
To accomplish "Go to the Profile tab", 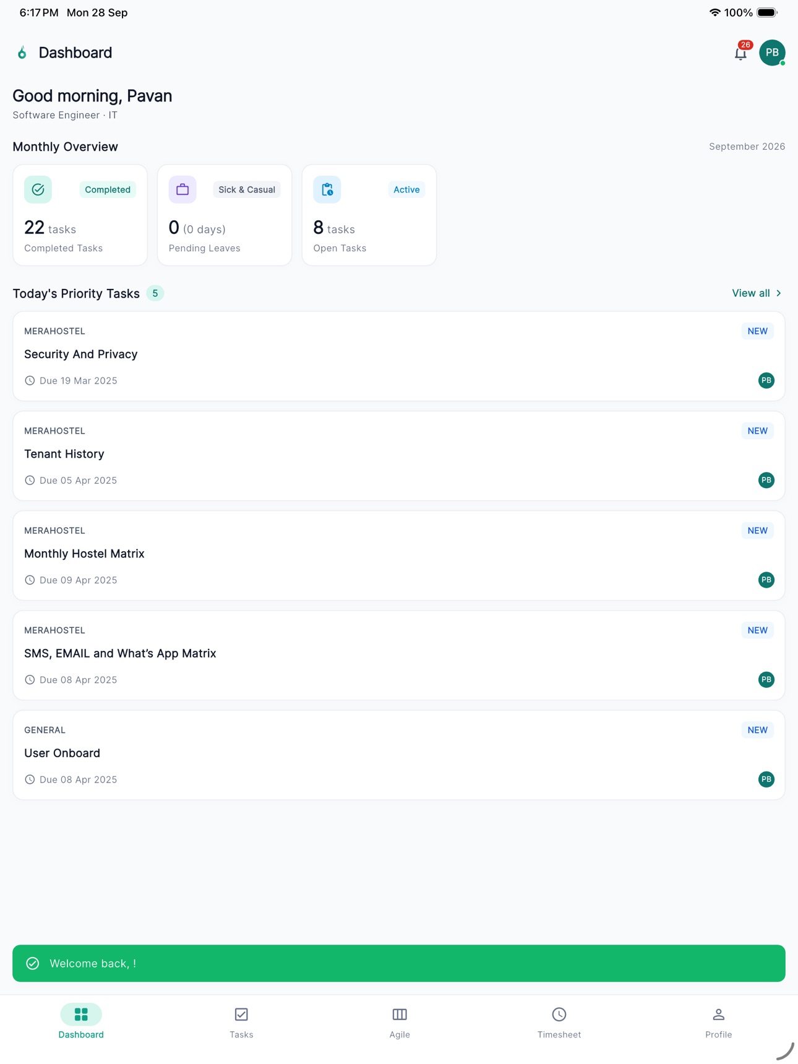I will tap(718, 1023).
